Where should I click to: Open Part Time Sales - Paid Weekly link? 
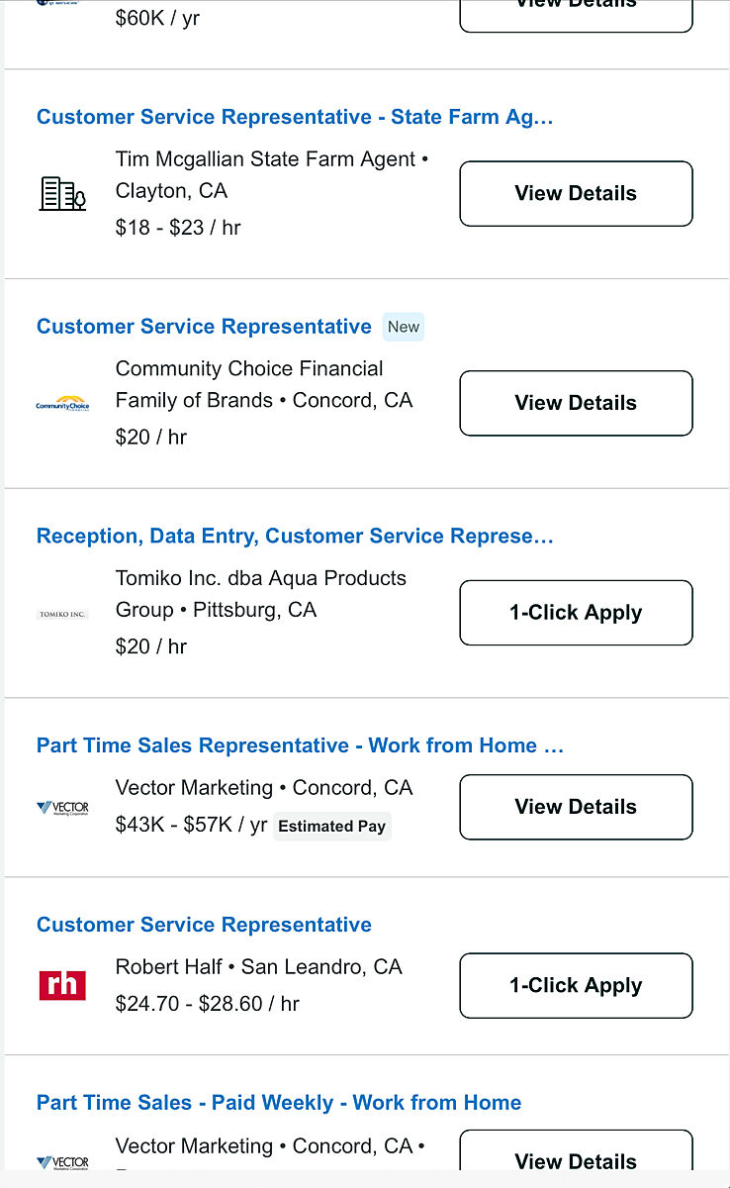tap(279, 1103)
